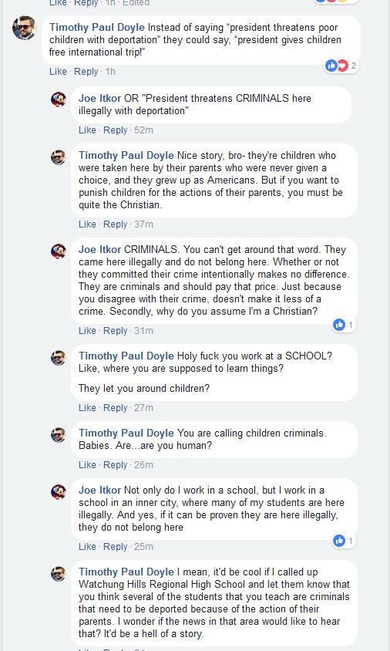The width and height of the screenshot is (390, 651).
Task: Like Joe Itkor's comment posted 52m ago
Action: point(87,130)
